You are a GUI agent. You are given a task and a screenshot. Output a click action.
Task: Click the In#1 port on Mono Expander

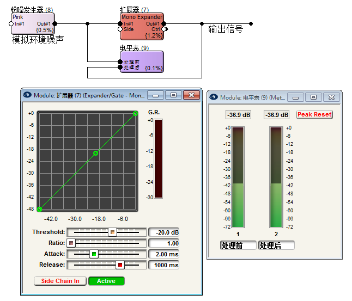pyautogui.click(x=120, y=23)
